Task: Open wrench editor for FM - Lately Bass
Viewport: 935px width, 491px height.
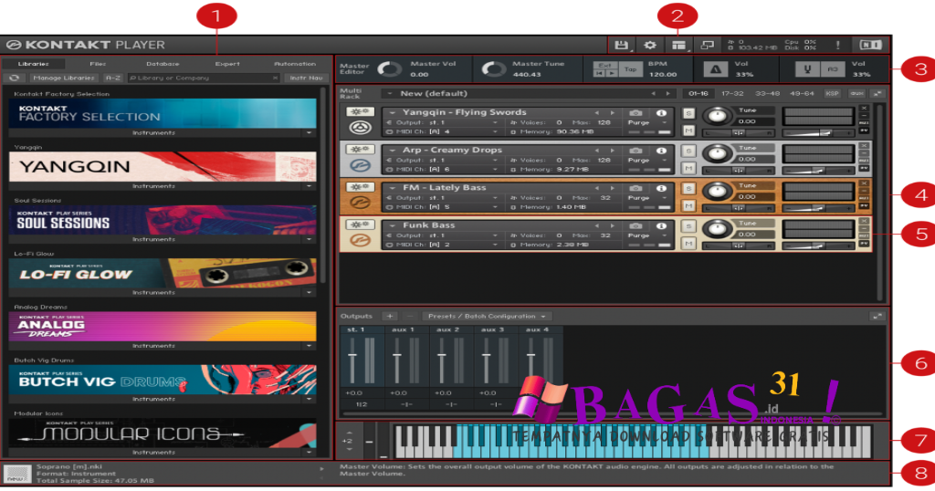Action: (x=360, y=186)
